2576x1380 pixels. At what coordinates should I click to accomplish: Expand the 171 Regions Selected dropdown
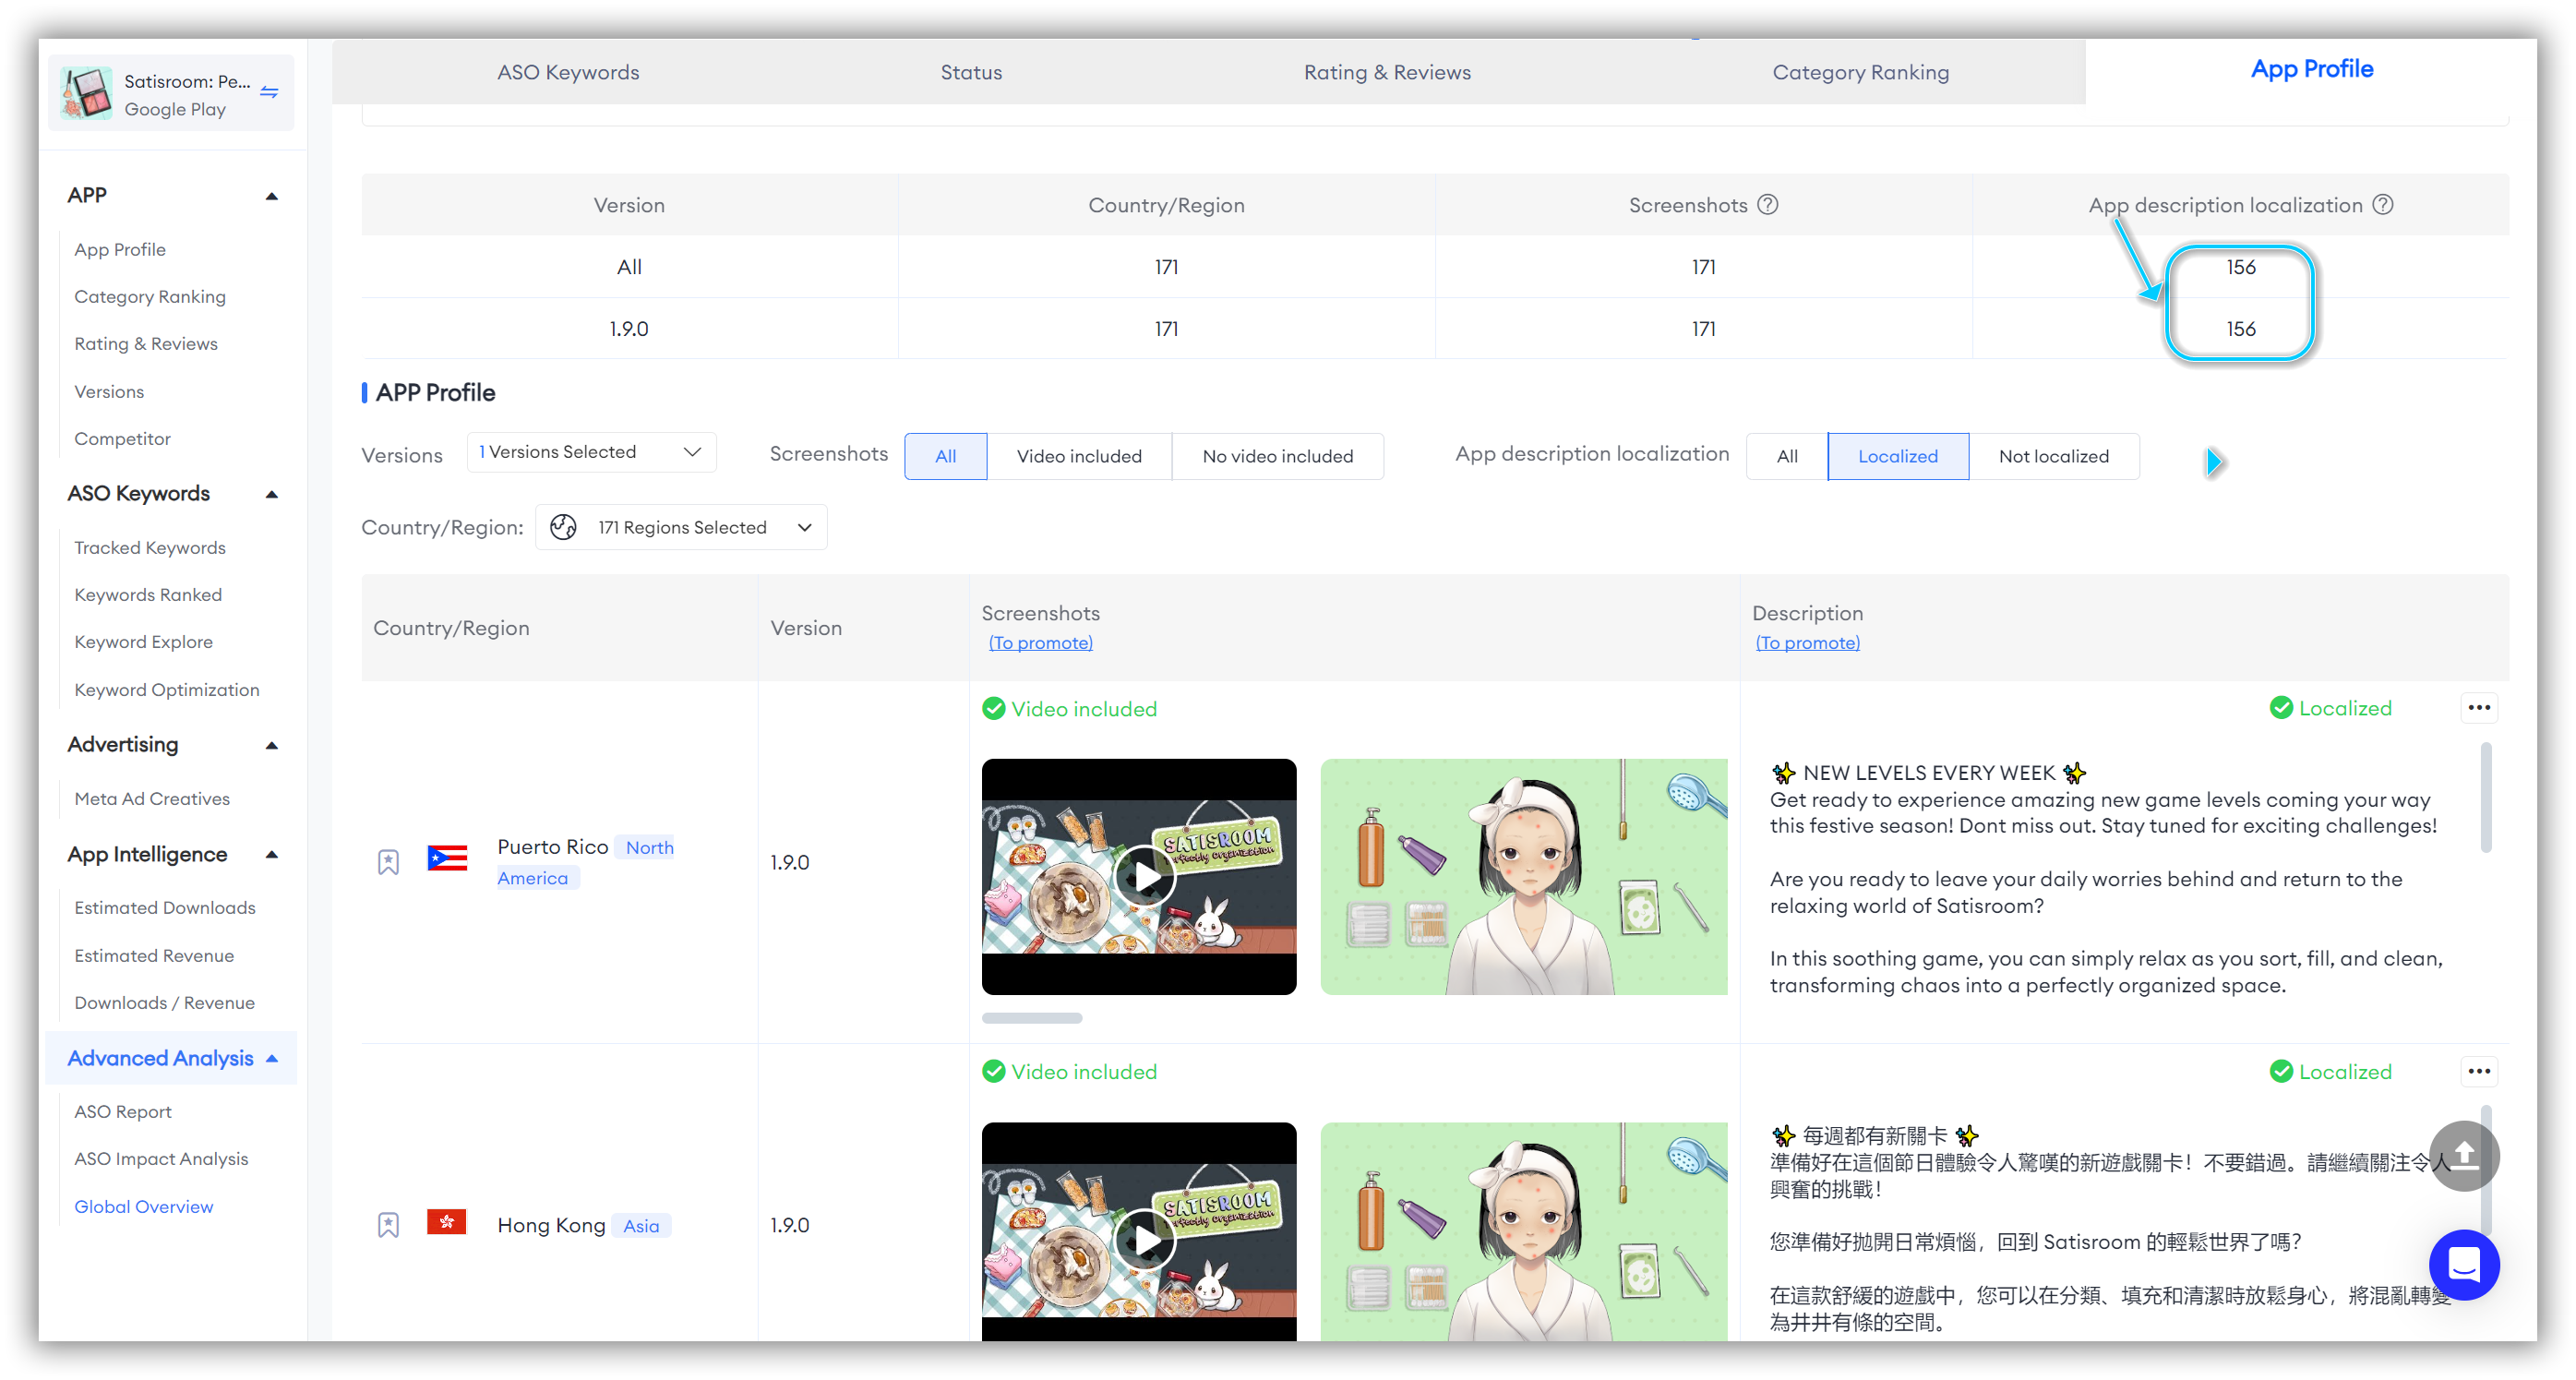[x=680, y=524]
